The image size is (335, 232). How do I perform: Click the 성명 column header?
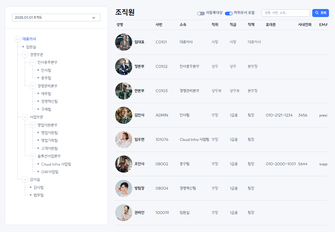(x=120, y=25)
